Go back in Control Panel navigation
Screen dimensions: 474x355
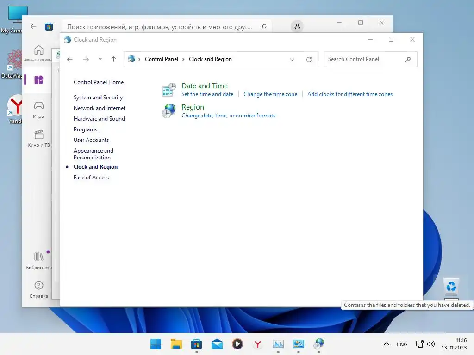70,59
